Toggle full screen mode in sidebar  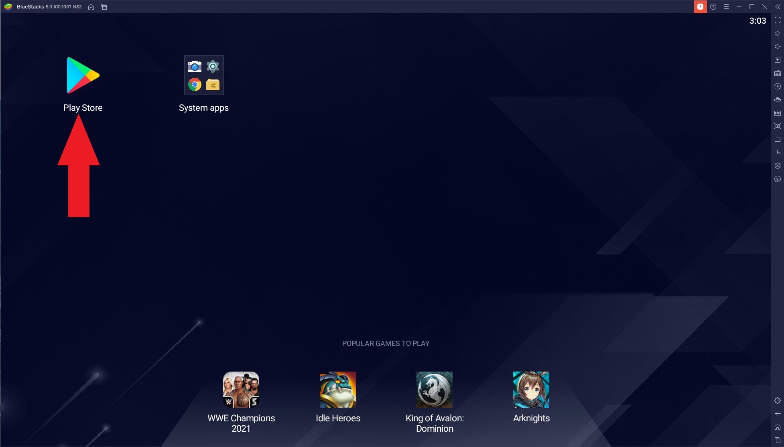coord(777,20)
